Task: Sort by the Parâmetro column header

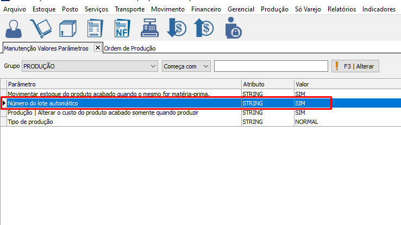Action: click(124, 84)
